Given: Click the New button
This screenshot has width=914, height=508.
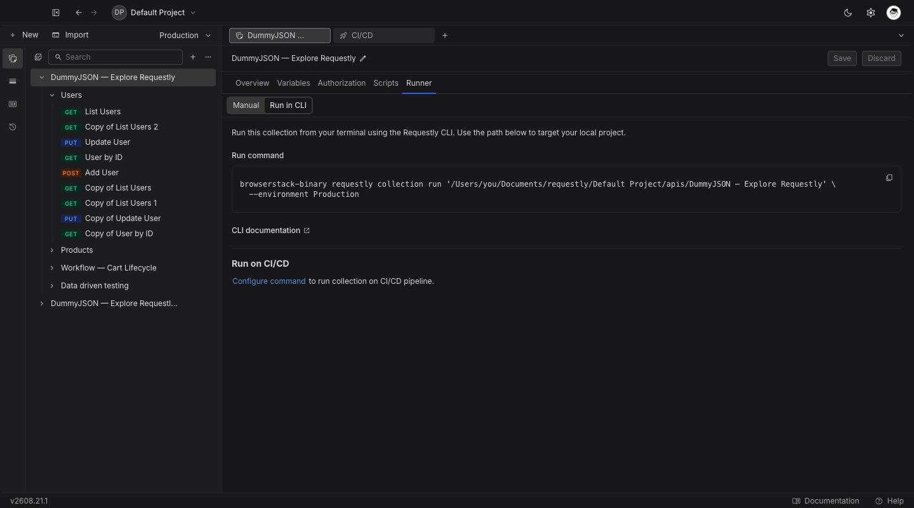Looking at the screenshot, I should tap(24, 35).
